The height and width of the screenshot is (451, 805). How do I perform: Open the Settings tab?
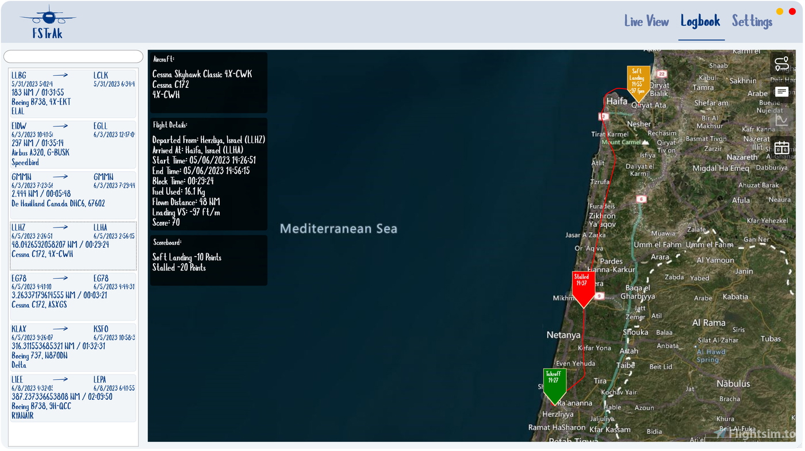(x=752, y=21)
